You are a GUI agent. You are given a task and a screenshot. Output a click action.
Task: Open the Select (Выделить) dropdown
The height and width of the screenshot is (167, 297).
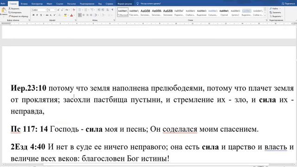(276, 16)
